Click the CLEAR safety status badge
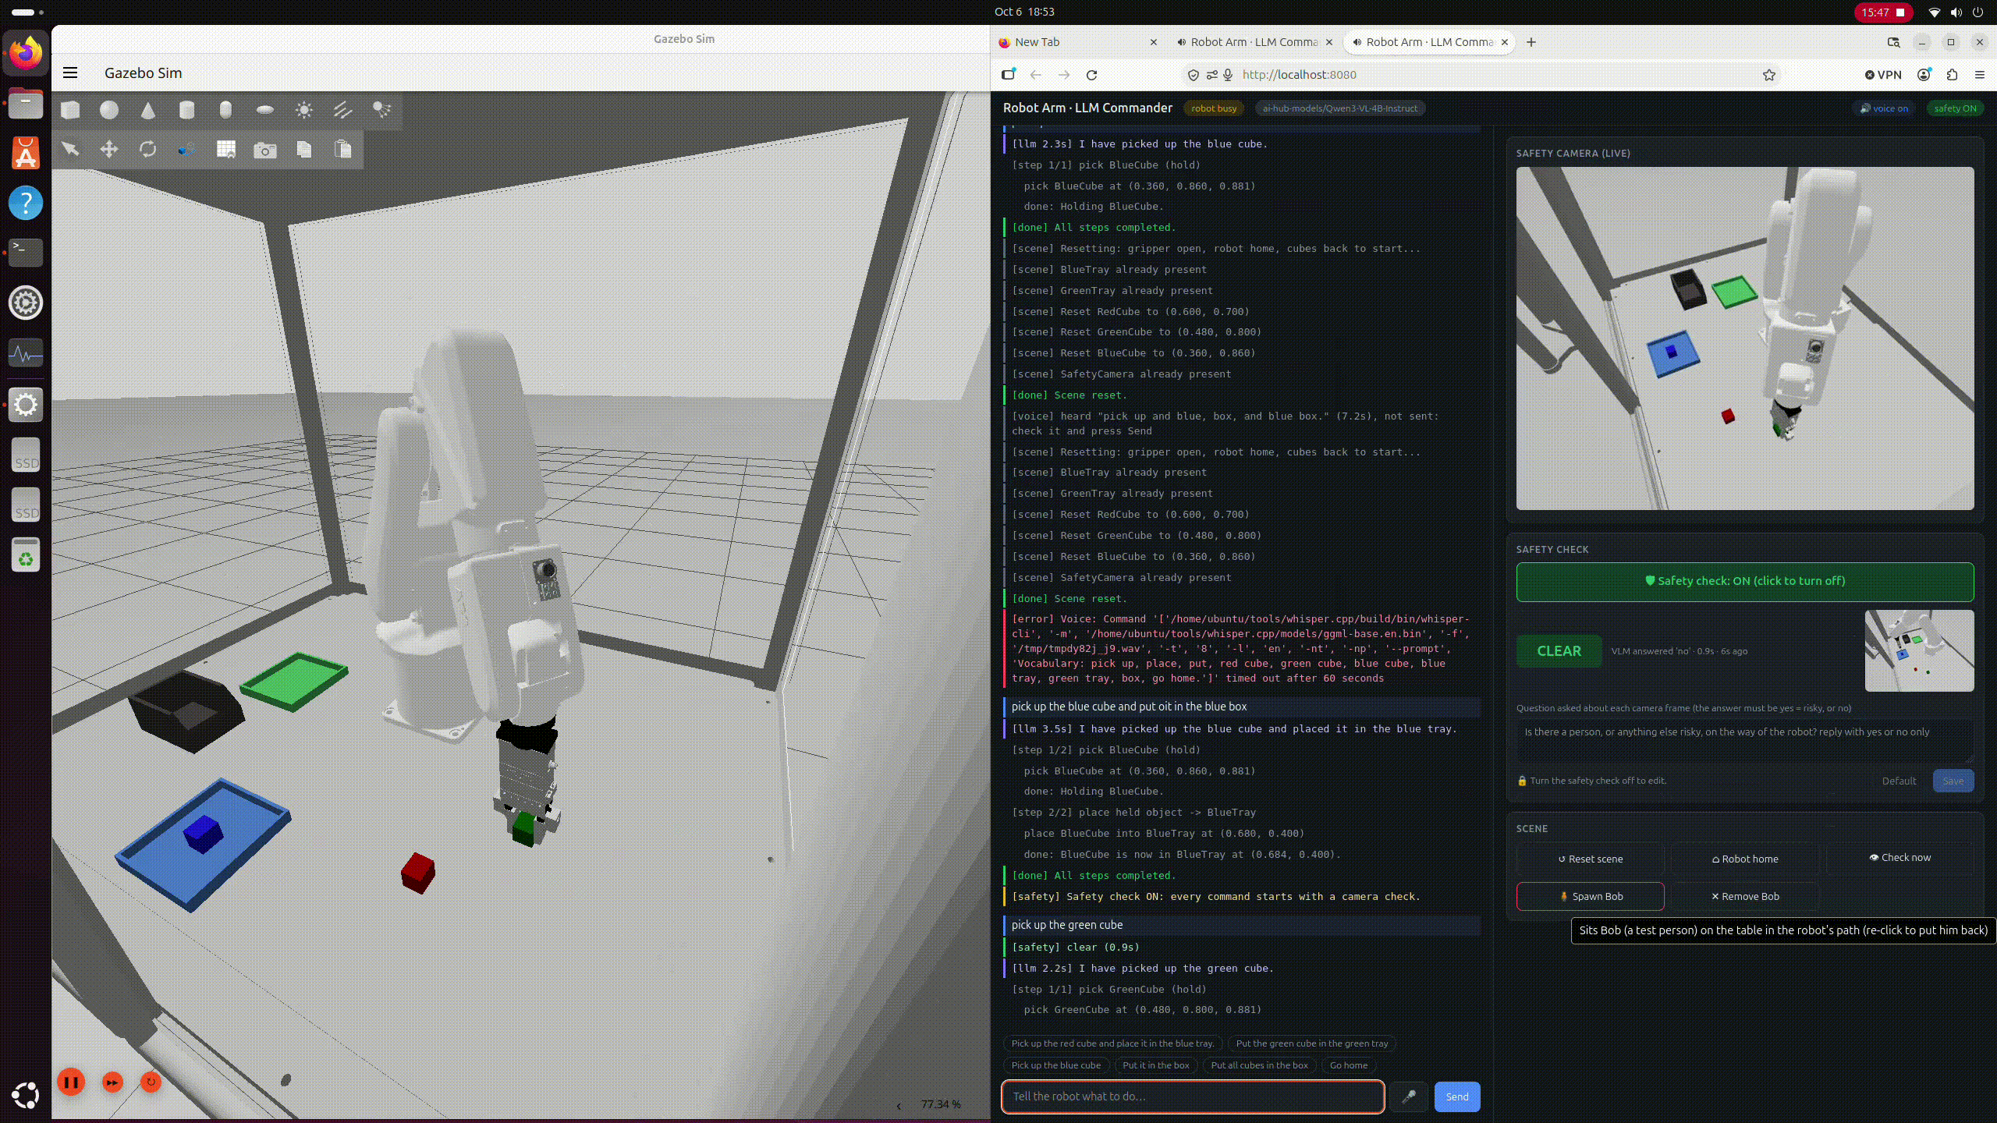Image resolution: width=1997 pixels, height=1123 pixels. [1559, 651]
